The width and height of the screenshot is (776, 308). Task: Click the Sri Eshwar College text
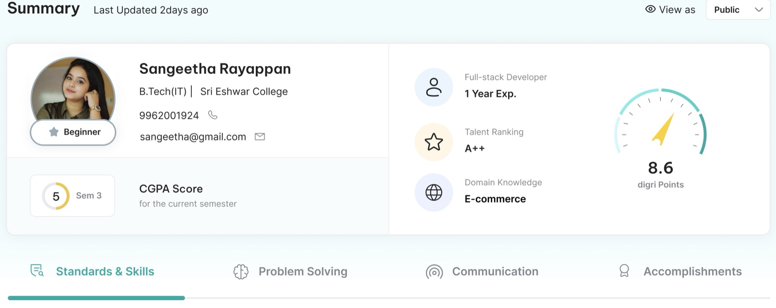244,92
